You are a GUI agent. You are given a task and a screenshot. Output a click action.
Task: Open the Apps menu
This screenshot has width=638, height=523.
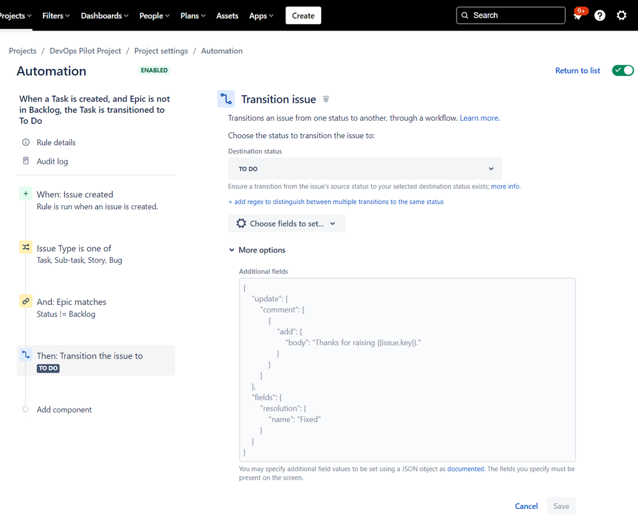261,15
